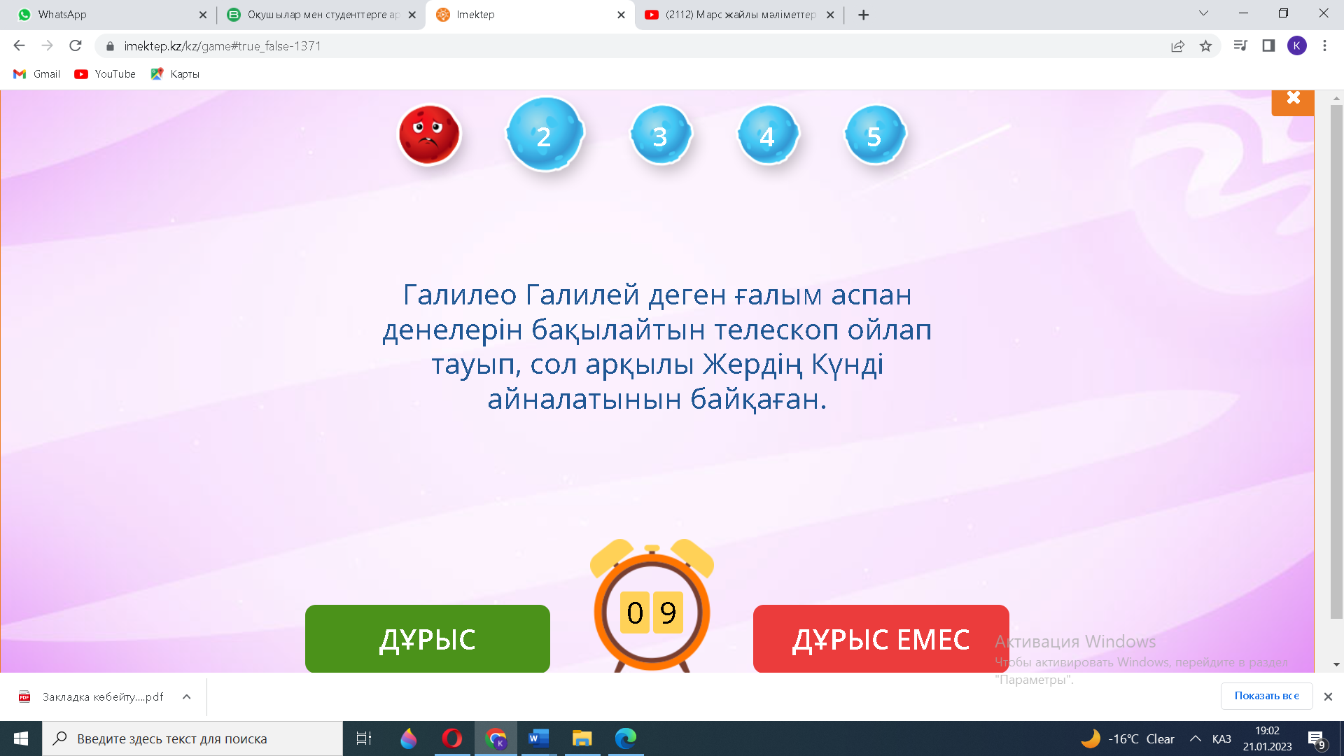Open the YouTube bookmark

pyautogui.click(x=105, y=74)
